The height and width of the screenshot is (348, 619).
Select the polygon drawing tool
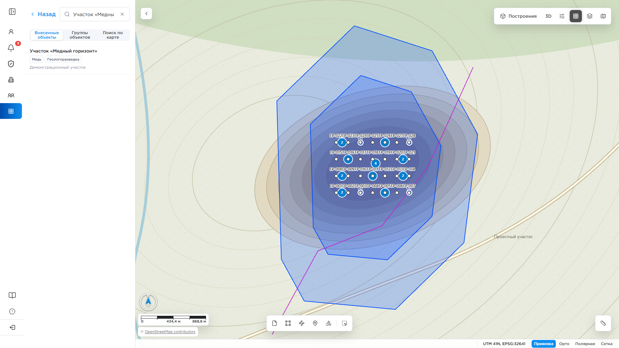coord(288,323)
